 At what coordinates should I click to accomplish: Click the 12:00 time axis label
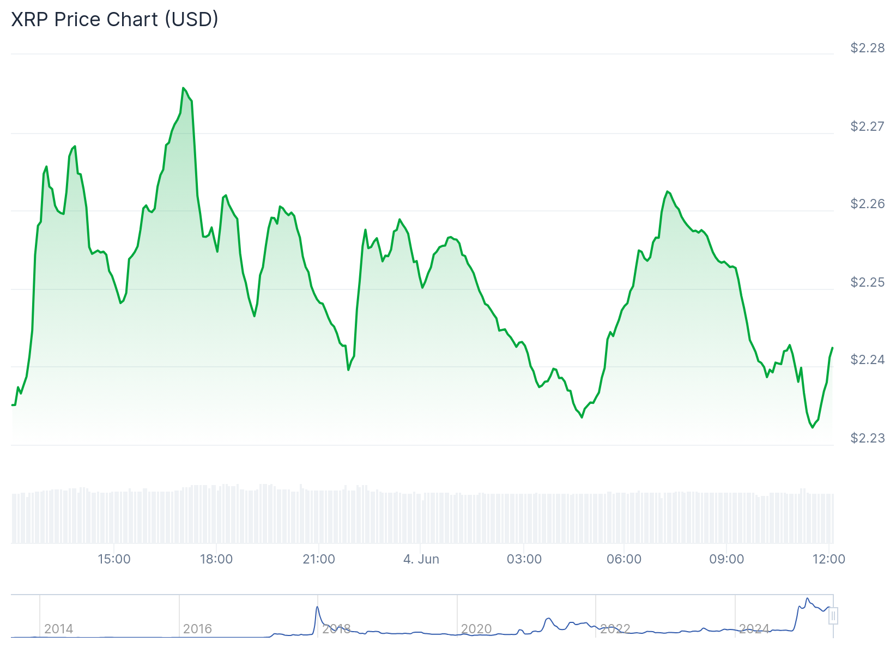[x=829, y=559]
